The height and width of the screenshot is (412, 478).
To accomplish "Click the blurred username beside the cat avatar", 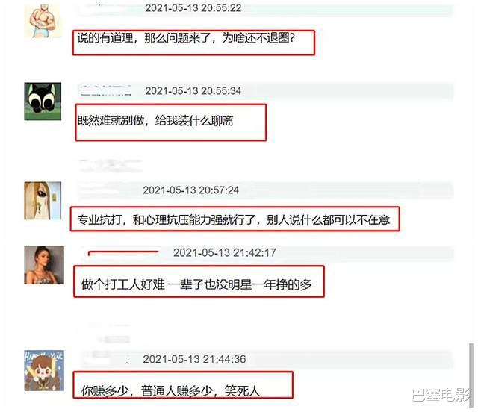I will (x=106, y=90).
